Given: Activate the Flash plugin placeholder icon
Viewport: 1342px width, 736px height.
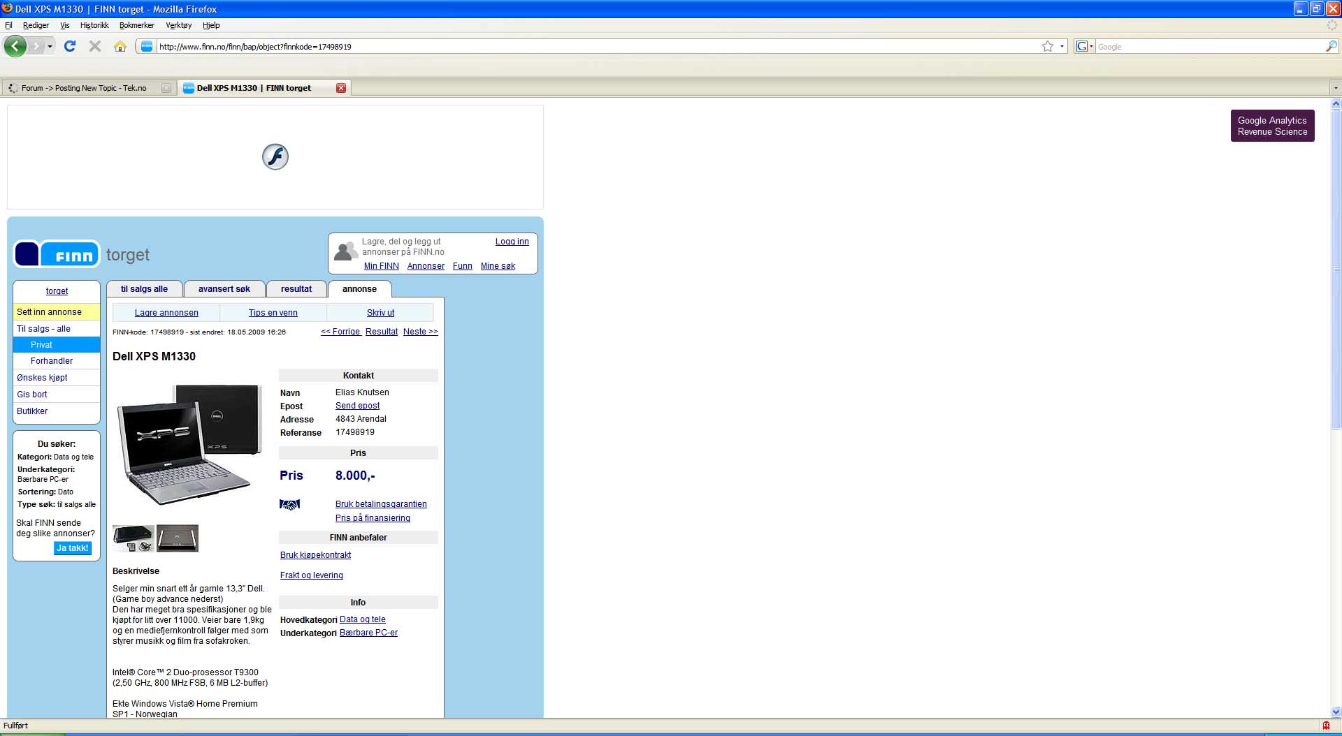Looking at the screenshot, I should click(275, 156).
